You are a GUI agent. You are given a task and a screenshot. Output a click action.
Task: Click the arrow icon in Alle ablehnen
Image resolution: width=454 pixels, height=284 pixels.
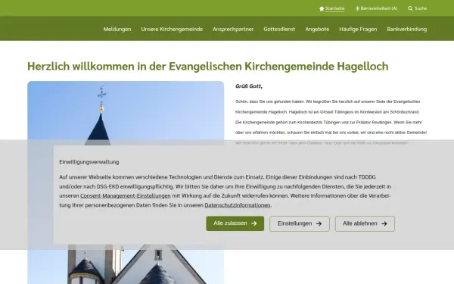coord(384,223)
